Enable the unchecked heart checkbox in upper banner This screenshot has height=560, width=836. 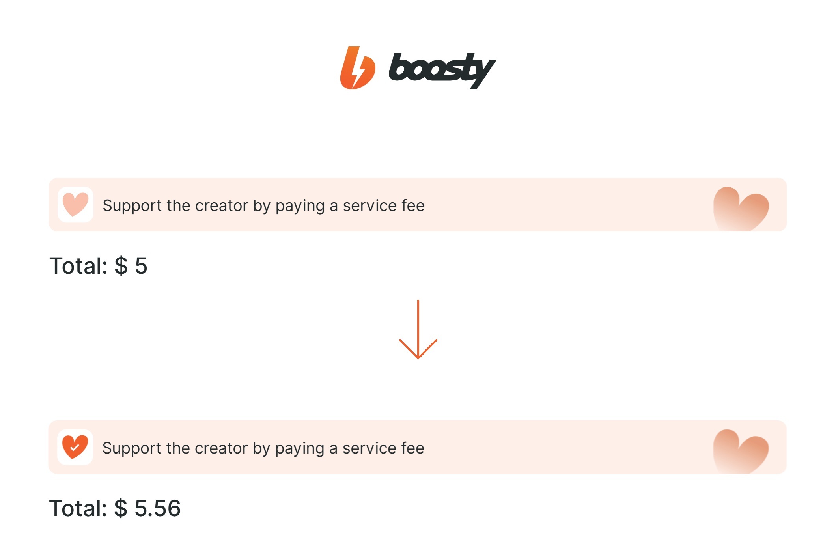click(x=75, y=205)
